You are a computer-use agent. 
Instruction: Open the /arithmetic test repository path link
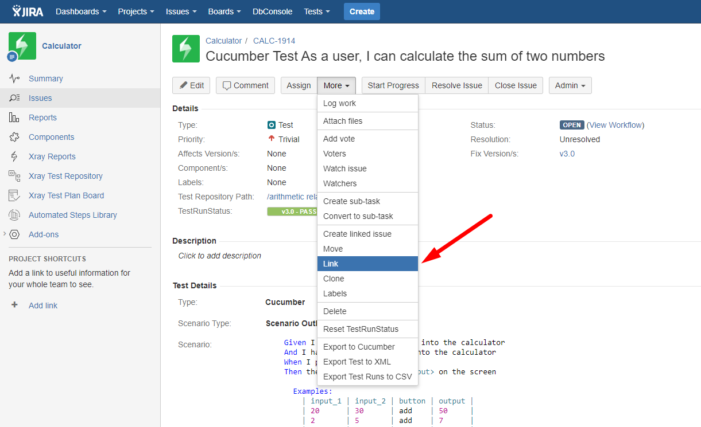292,197
